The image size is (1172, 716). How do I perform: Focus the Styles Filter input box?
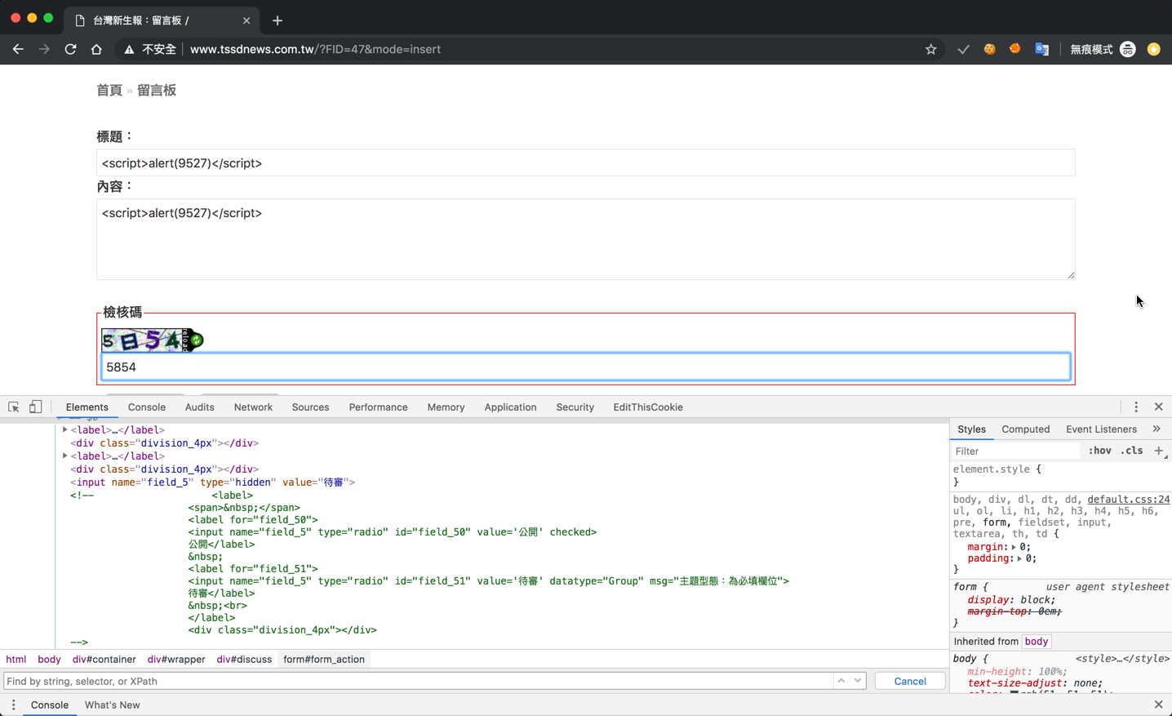click(1016, 451)
